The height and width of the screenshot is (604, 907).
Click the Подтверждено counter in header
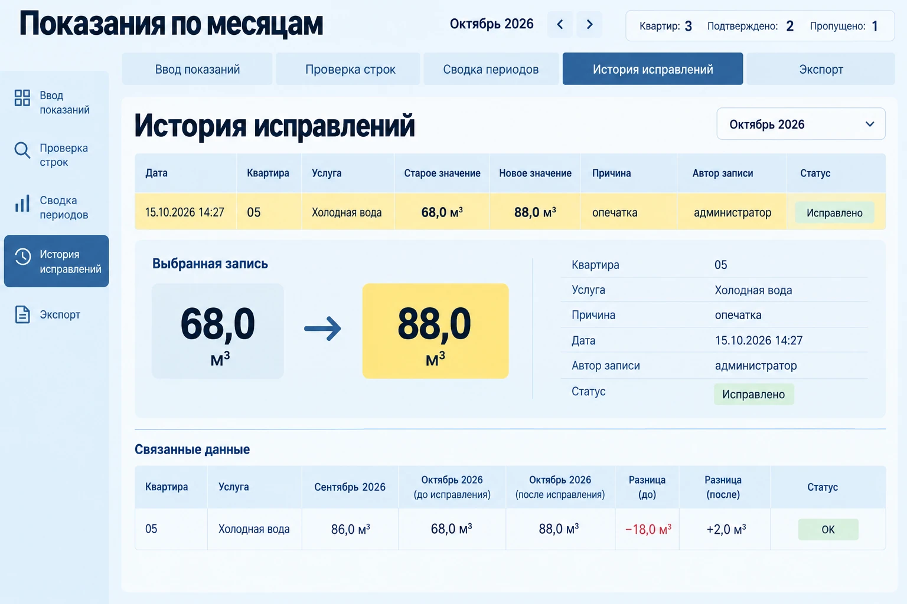[x=751, y=26]
